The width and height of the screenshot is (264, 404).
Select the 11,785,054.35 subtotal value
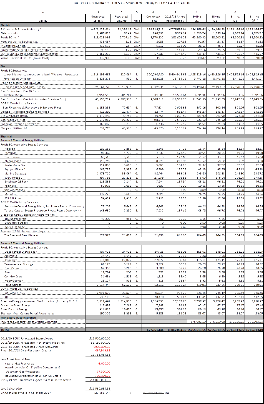(101, 355)
